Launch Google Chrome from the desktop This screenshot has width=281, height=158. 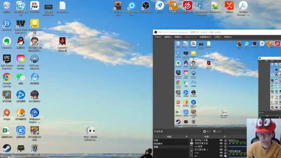point(7,80)
